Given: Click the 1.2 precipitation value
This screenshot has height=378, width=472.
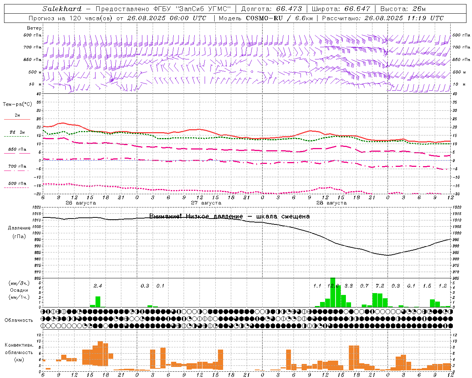Looking at the screenshot, I should coord(443,286).
